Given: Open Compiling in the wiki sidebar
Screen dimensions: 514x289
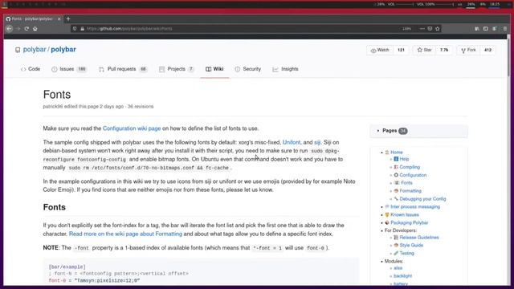Looking at the screenshot, I should 410,167.
